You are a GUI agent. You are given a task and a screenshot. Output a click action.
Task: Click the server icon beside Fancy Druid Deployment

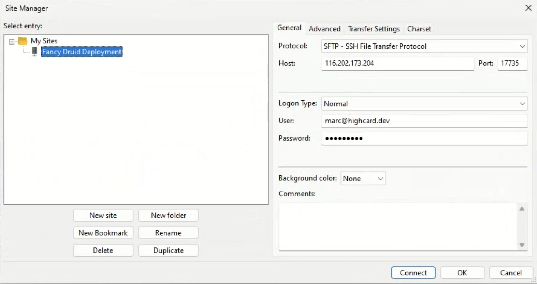coord(34,52)
